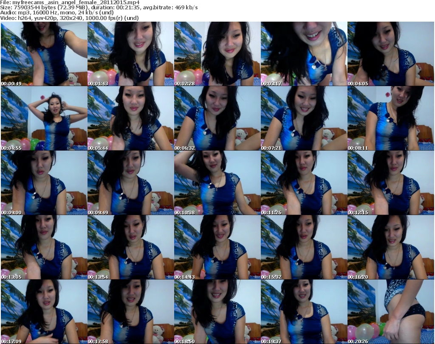Click the frame timestamped 00:16:20

pos(391,247)
